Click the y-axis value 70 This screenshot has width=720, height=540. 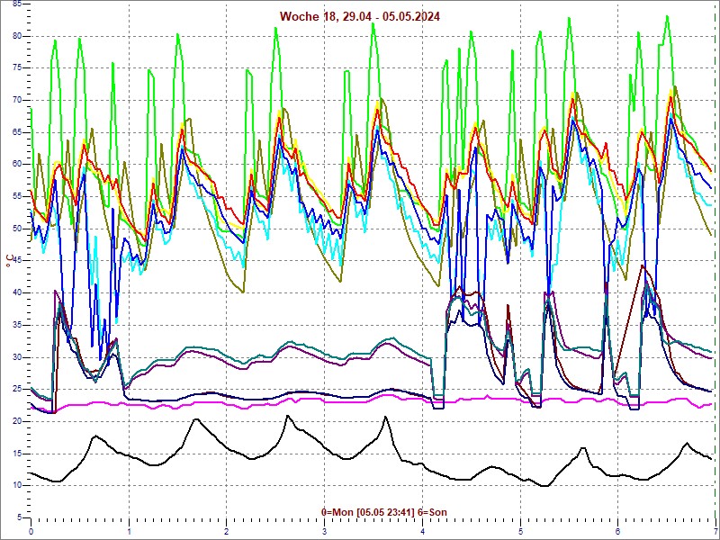(16, 100)
